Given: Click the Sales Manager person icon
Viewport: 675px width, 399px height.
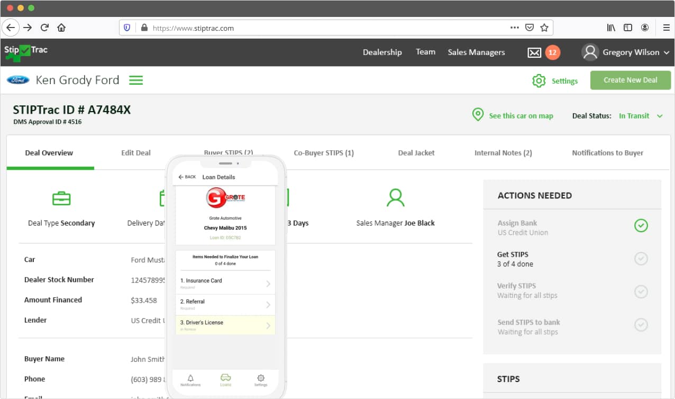Looking at the screenshot, I should point(395,197).
